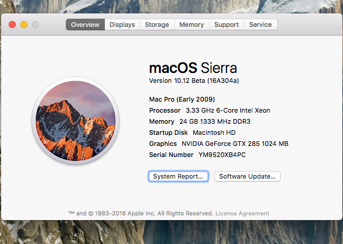This screenshot has width=343, height=244.
Task: Click the Serial Number label
Action: 171,155
